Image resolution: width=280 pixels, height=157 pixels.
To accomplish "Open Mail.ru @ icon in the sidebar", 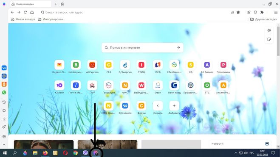I will tap(4, 76).
